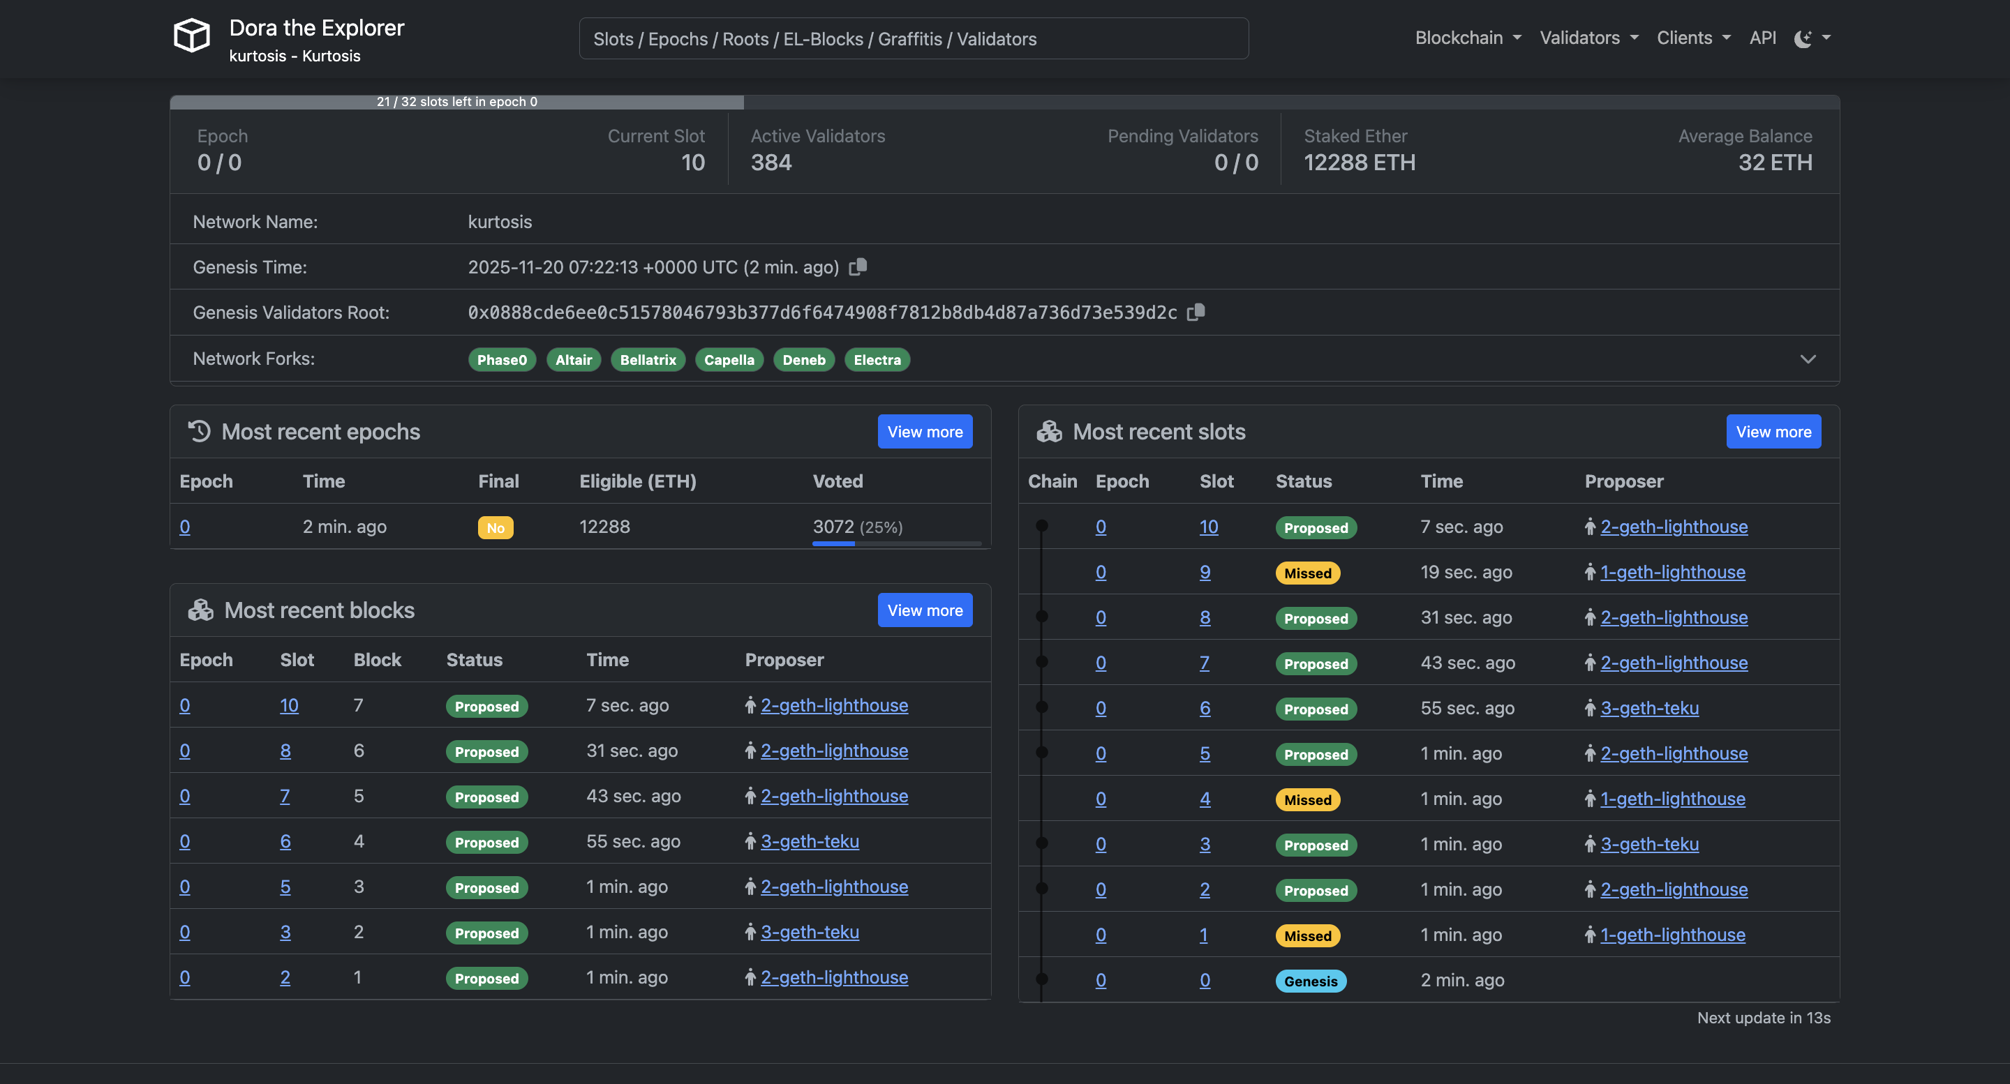Open the Clients dropdown menu
The image size is (2010, 1084).
[1693, 38]
